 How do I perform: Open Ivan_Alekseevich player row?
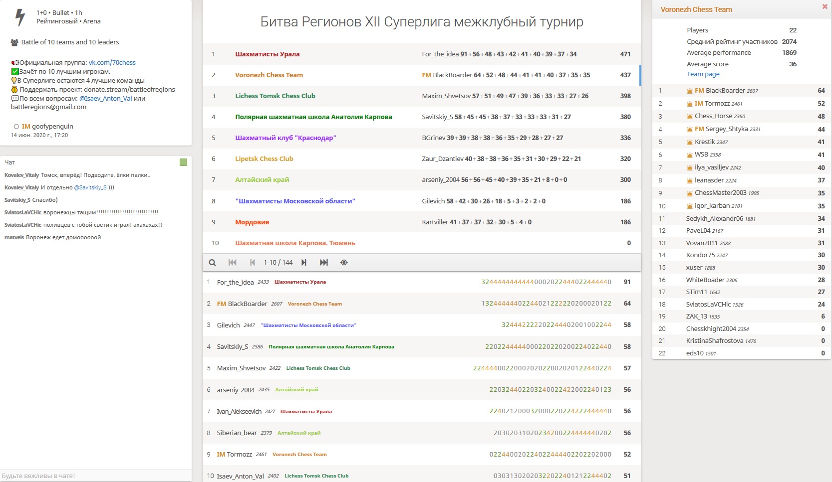(422, 411)
